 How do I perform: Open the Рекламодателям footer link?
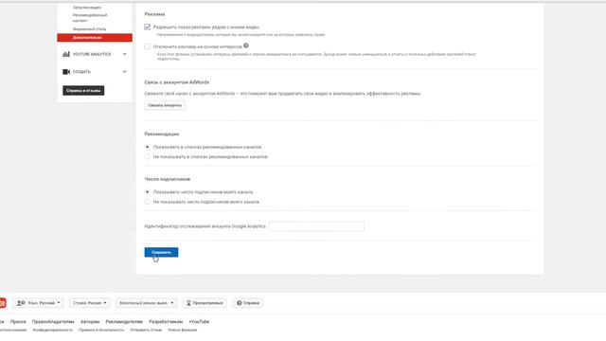pos(124,322)
